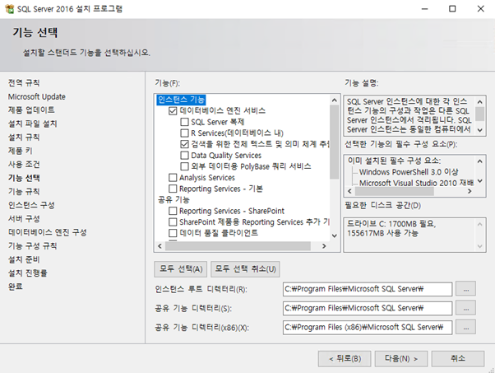The height and width of the screenshot is (373, 495).
Task: Click the 설치 준비 step in sidebar
Action: [x=24, y=259]
